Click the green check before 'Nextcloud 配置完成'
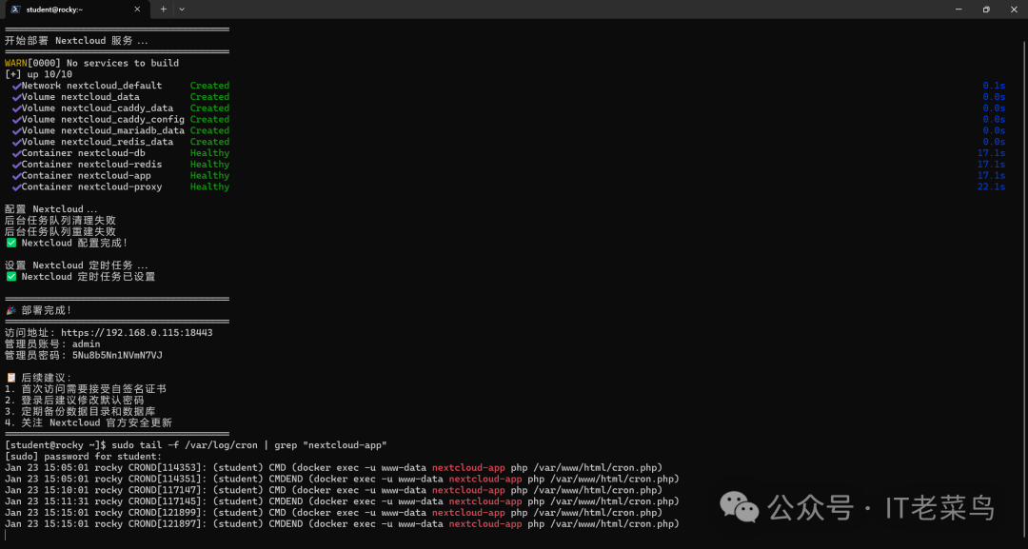This screenshot has width=1028, height=549. [x=11, y=243]
